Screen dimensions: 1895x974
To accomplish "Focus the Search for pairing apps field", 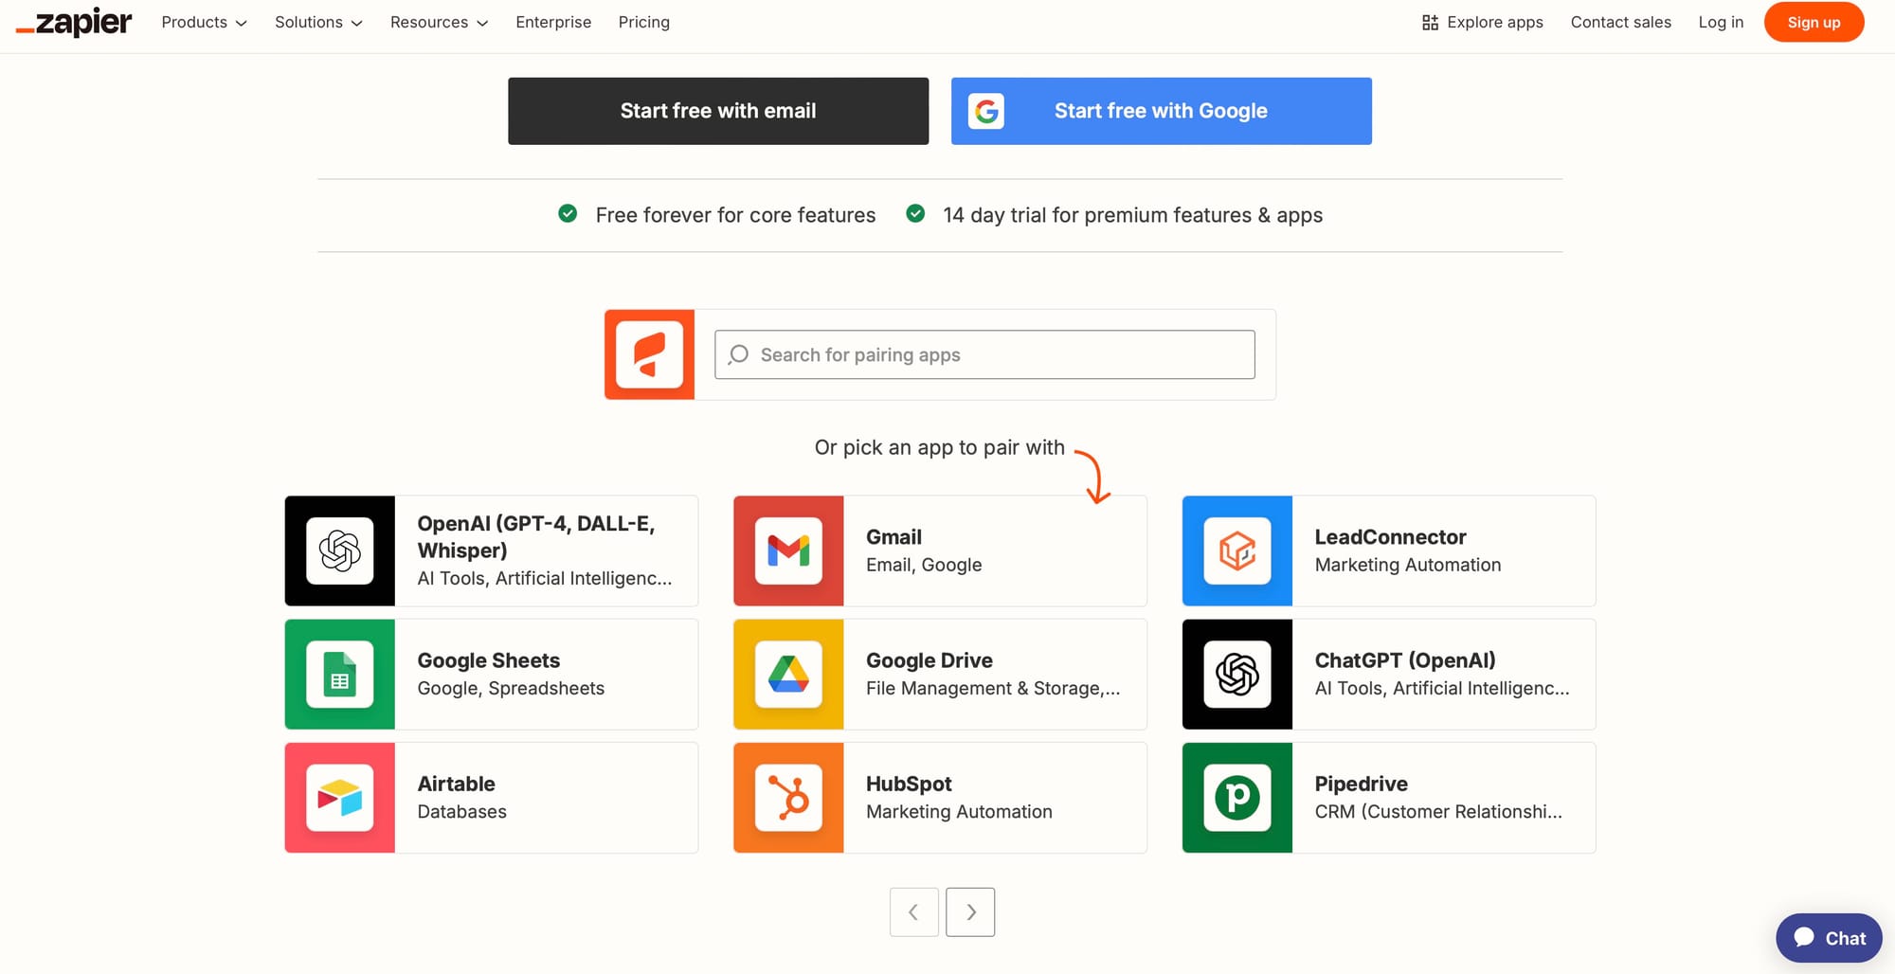I will 985,354.
